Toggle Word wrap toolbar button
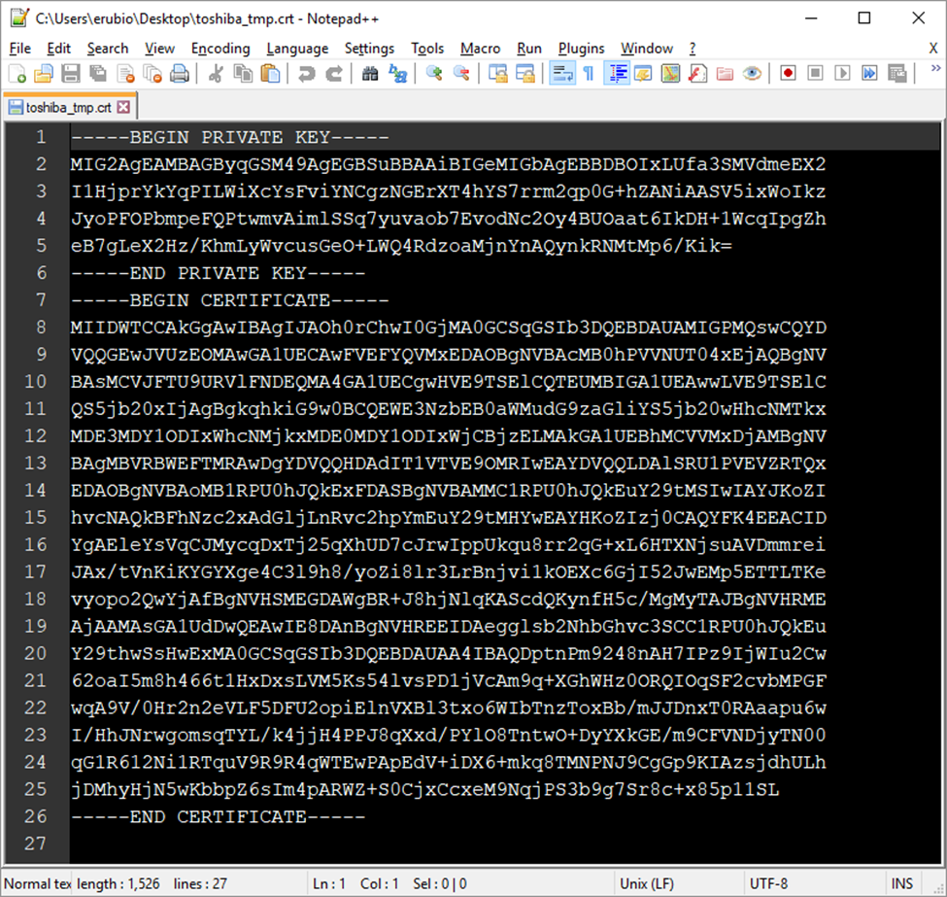Screen dimensions: 947x897 561,74
